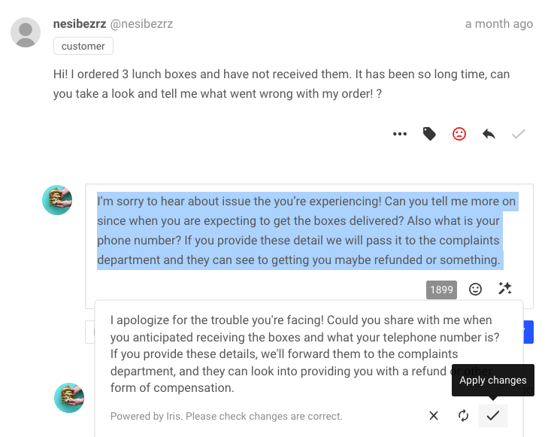This screenshot has height=437, width=551.
Task: Mark the customer message with gray checkmark
Action: [518, 134]
